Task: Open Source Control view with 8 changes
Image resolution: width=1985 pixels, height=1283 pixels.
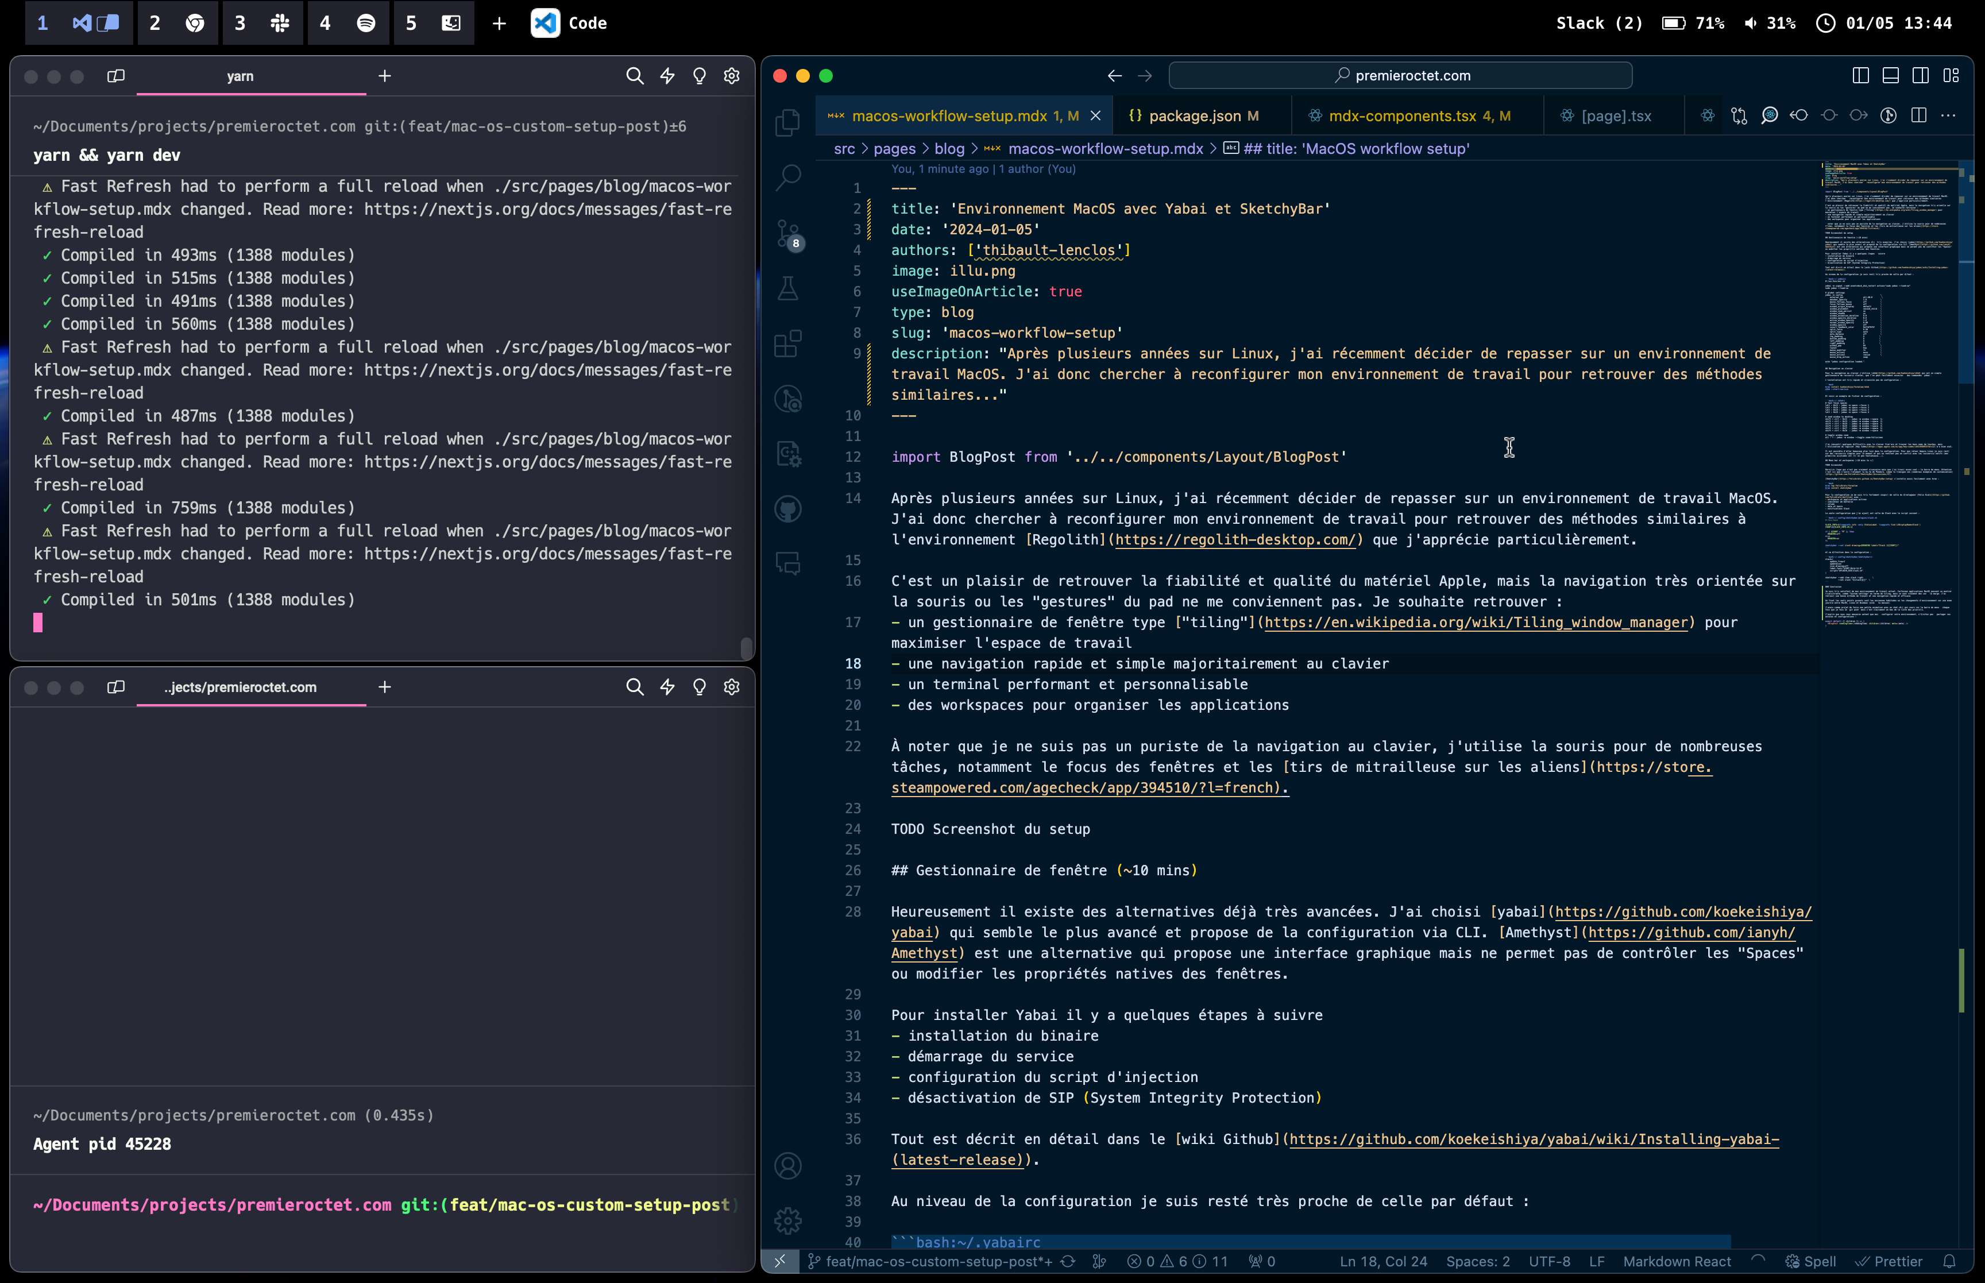Action: [787, 234]
